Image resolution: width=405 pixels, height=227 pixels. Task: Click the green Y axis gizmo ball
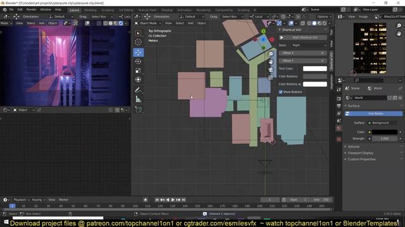point(263,31)
